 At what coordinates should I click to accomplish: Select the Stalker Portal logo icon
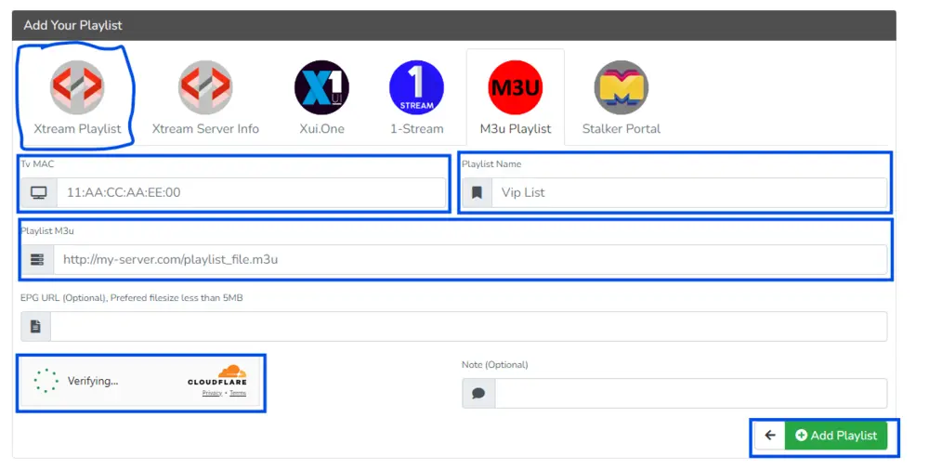[621, 87]
